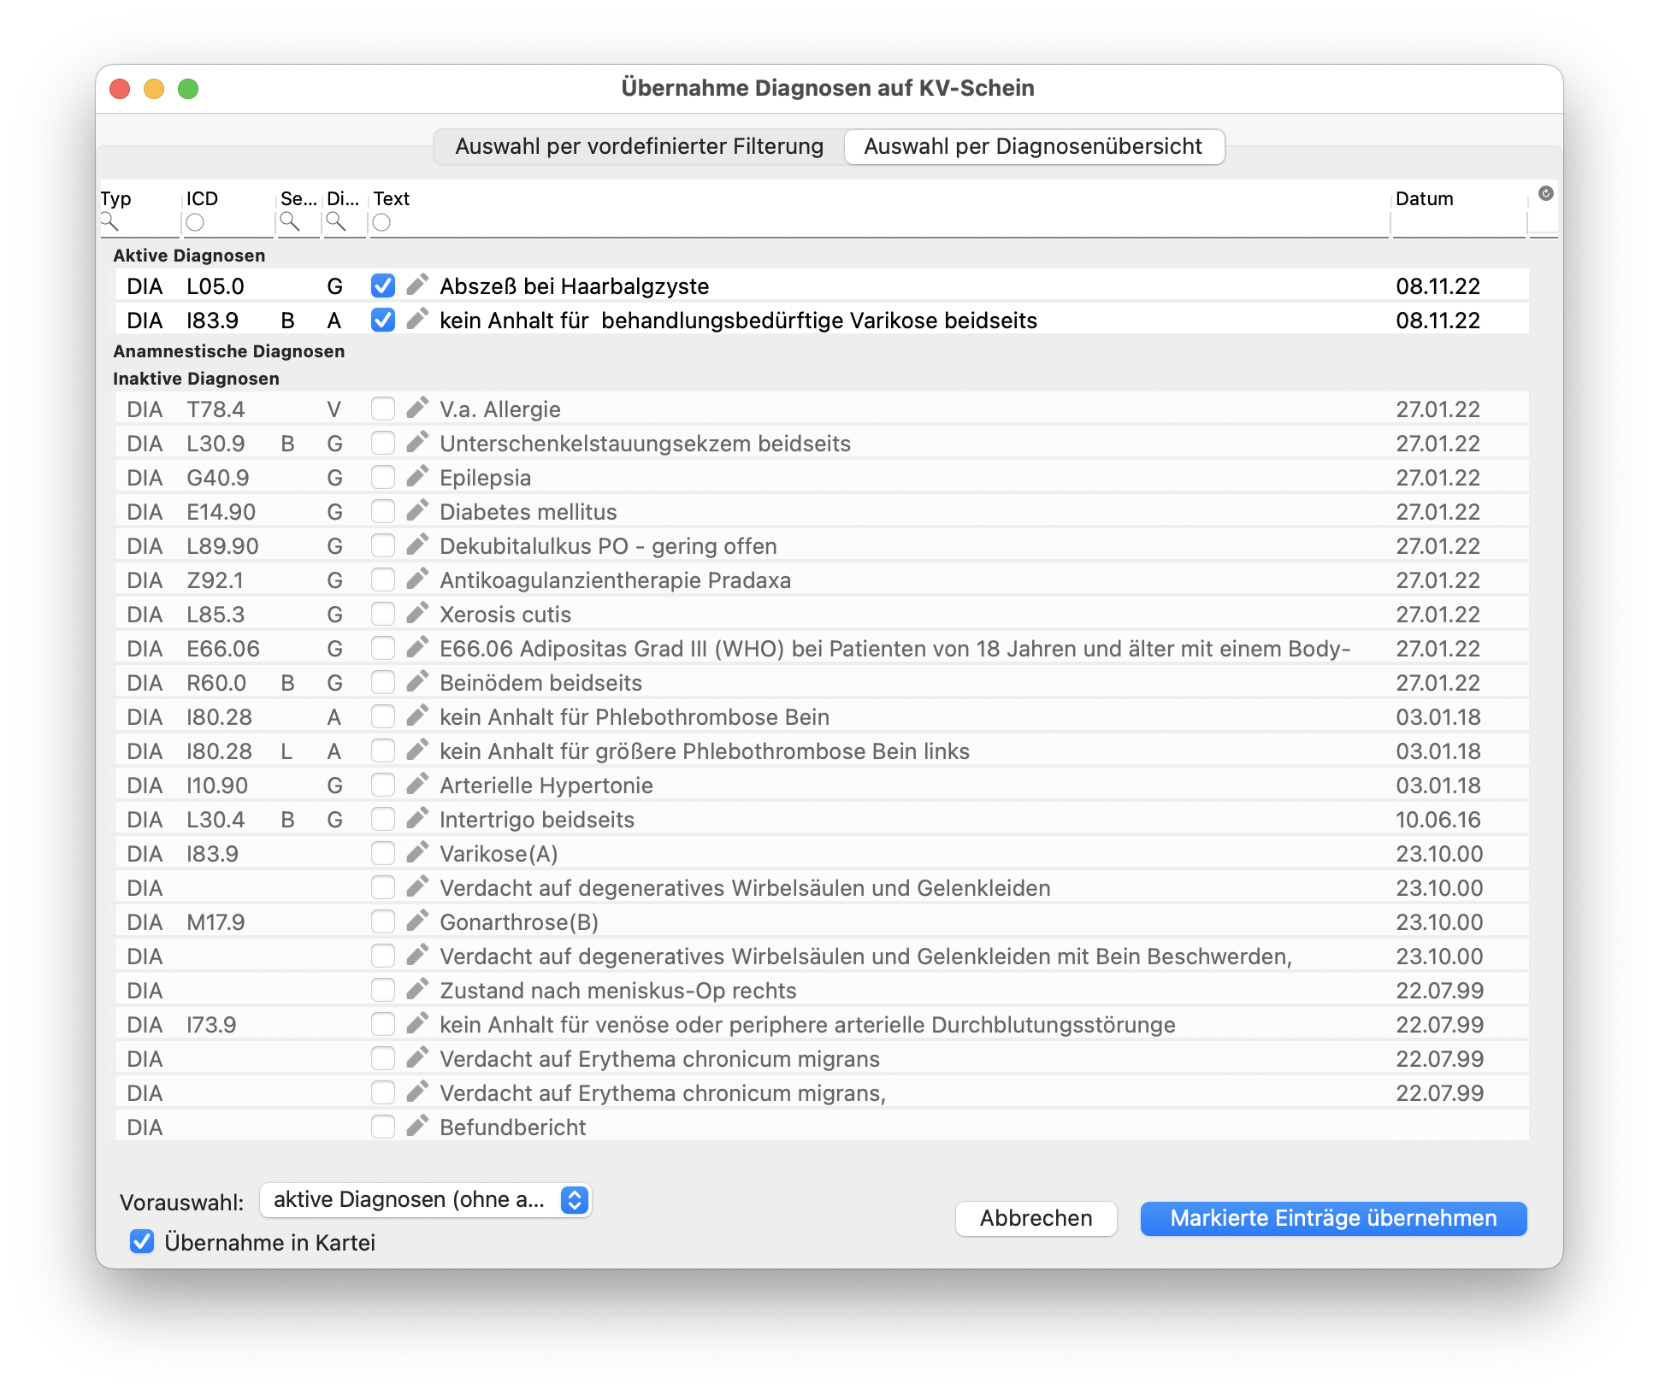1659x1395 pixels.
Task: Click pencil for Antikoagulanzientherapie Pradaxa
Action: [x=416, y=579]
